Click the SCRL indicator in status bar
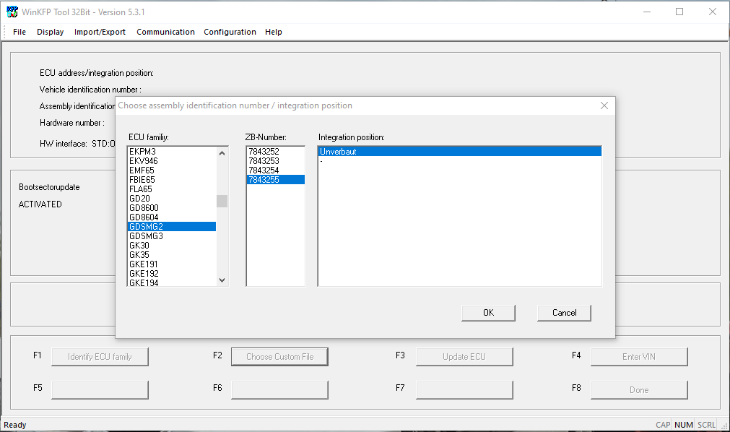 (x=706, y=425)
